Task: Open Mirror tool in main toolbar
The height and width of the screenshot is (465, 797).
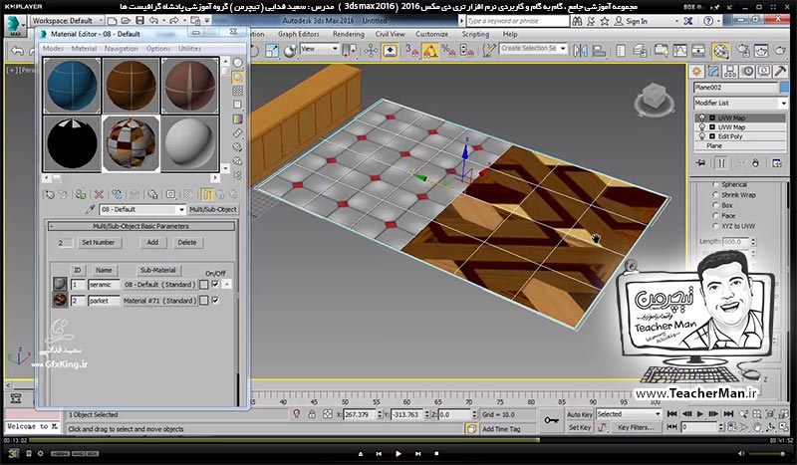Action: (580, 51)
